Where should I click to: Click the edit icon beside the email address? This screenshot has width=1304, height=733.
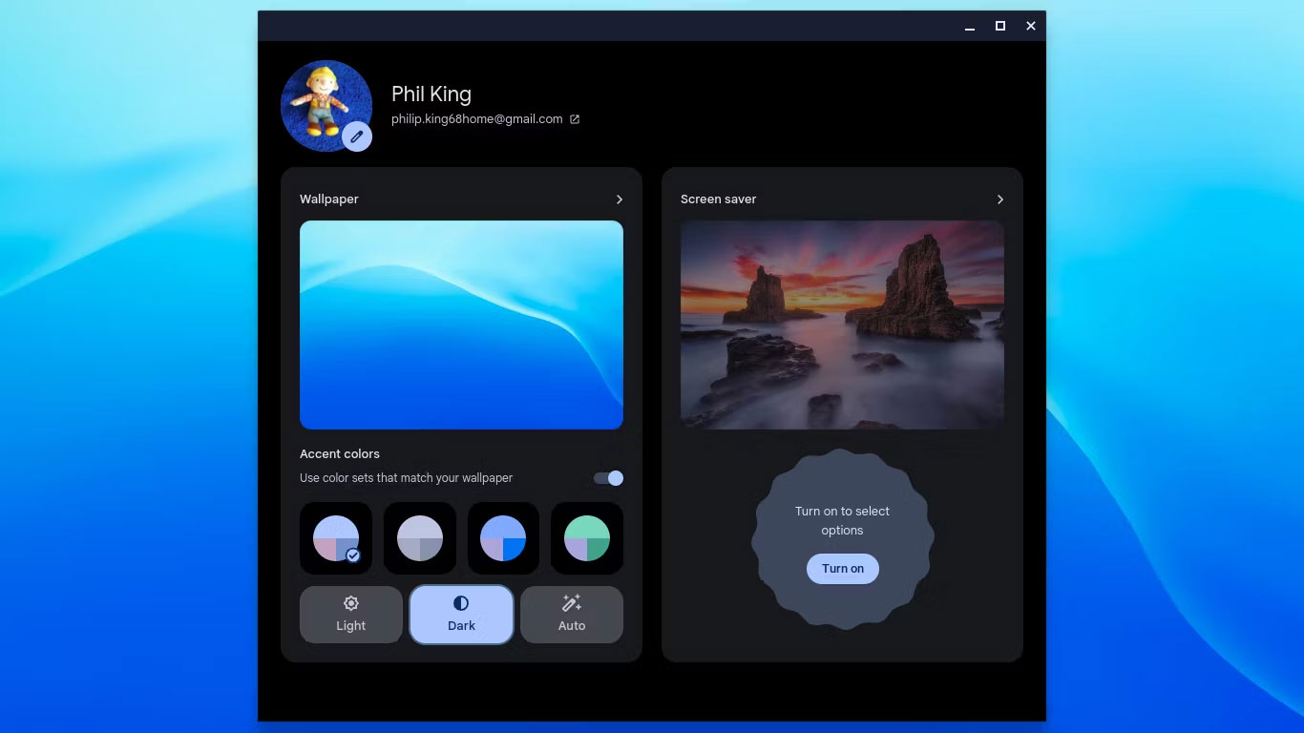pos(575,118)
